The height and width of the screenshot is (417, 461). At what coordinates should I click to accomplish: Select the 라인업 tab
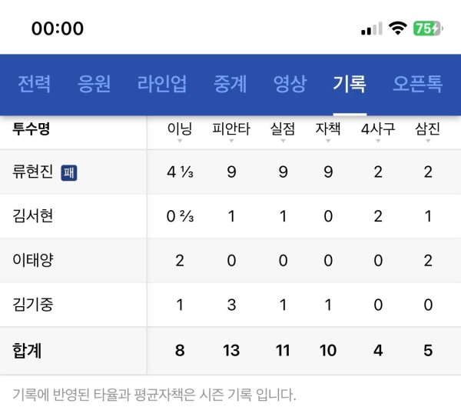pyautogui.click(x=162, y=84)
